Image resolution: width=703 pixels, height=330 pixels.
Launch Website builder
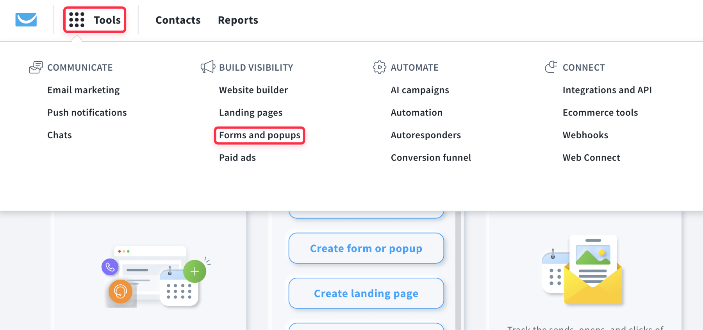point(253,90)
